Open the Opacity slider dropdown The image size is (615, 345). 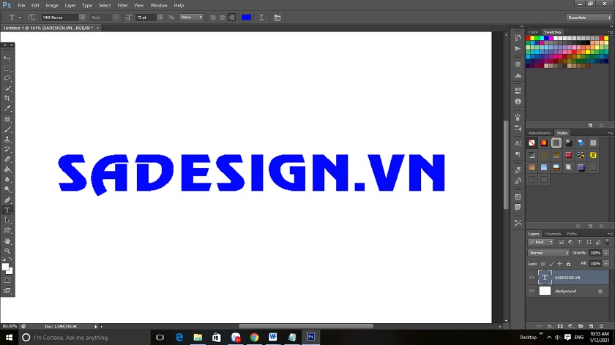pos(606,253)
